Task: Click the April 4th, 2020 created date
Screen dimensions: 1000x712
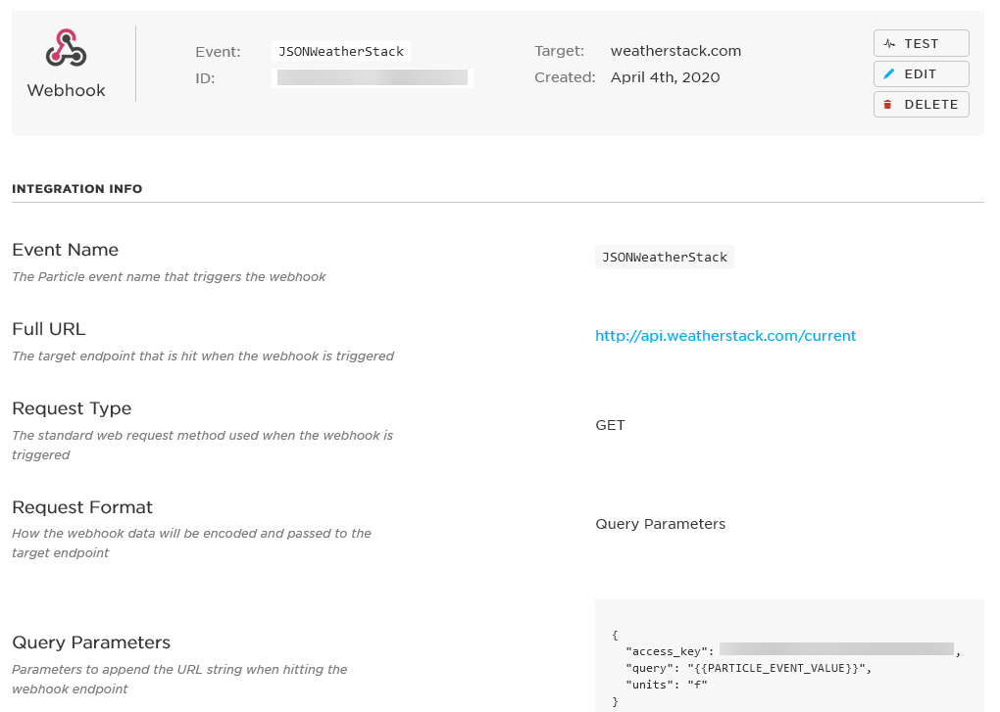Action: pyautogui.click(x=665, y=77)
